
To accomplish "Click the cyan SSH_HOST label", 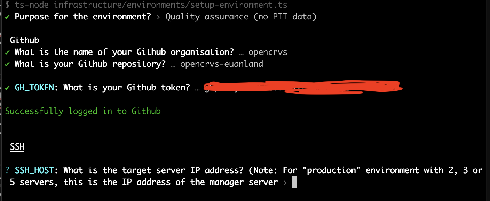I will pos(34,170).
